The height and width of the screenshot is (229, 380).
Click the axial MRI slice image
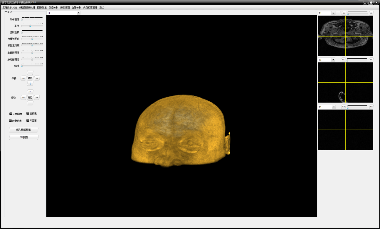coord(345,36)
